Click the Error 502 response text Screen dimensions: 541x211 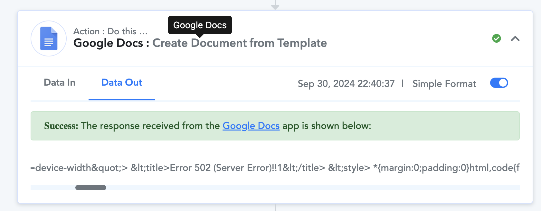275,168
